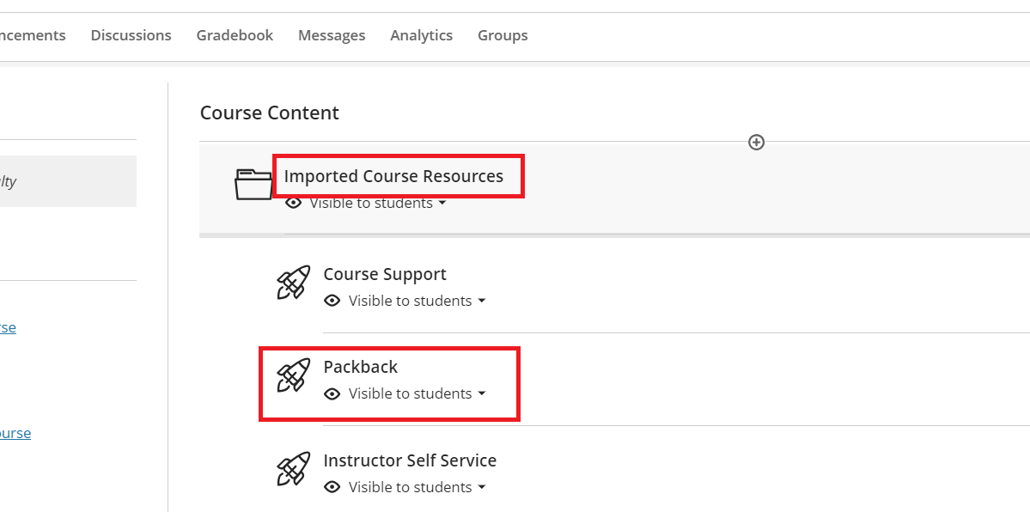Open the Analytics tab
Screen dimensions: 1030x512
pos(421,35)
